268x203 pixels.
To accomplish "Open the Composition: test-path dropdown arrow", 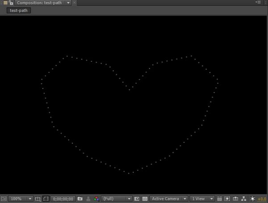I will (68, 3).
